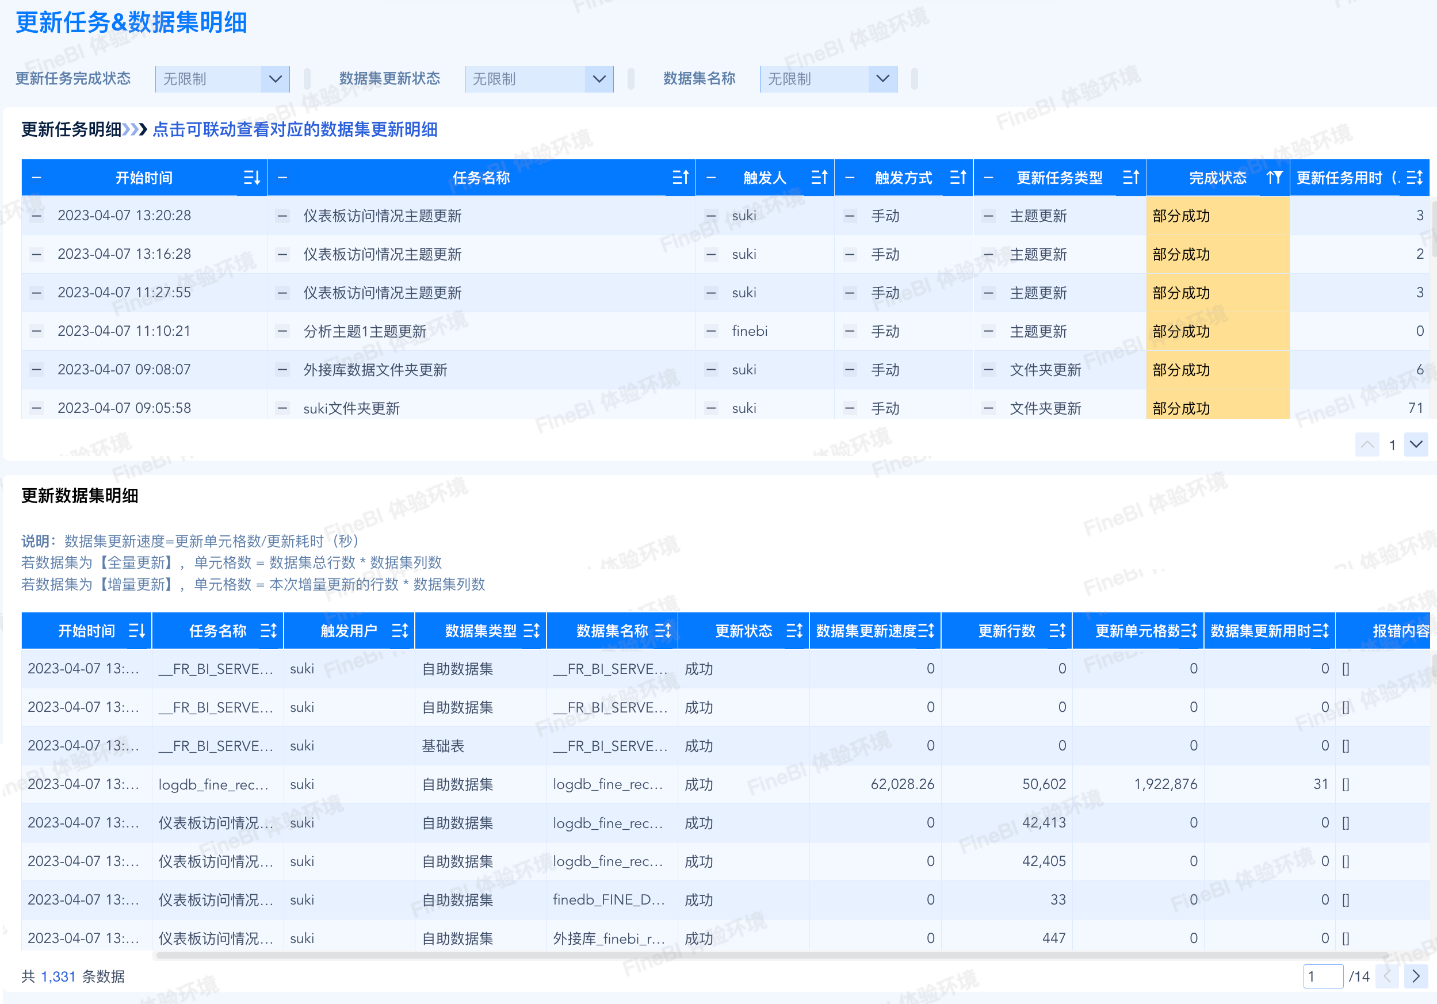Select 仪表板访问情况主题更新 task at 13:16:28

383,255
